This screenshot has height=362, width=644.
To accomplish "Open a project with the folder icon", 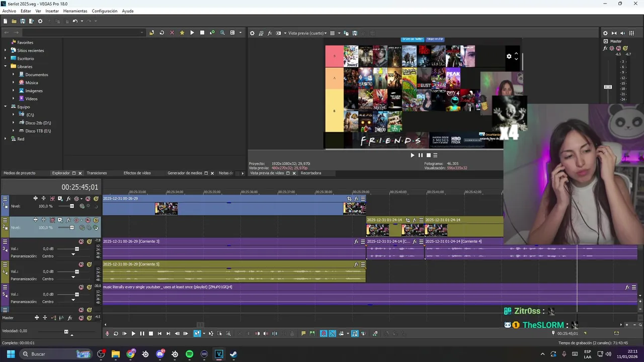I will pos(14,21).
